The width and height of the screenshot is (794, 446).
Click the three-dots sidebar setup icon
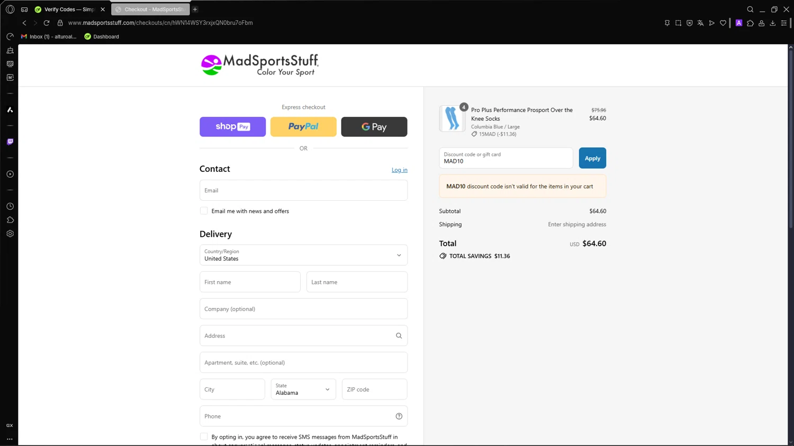coord(10,439)
